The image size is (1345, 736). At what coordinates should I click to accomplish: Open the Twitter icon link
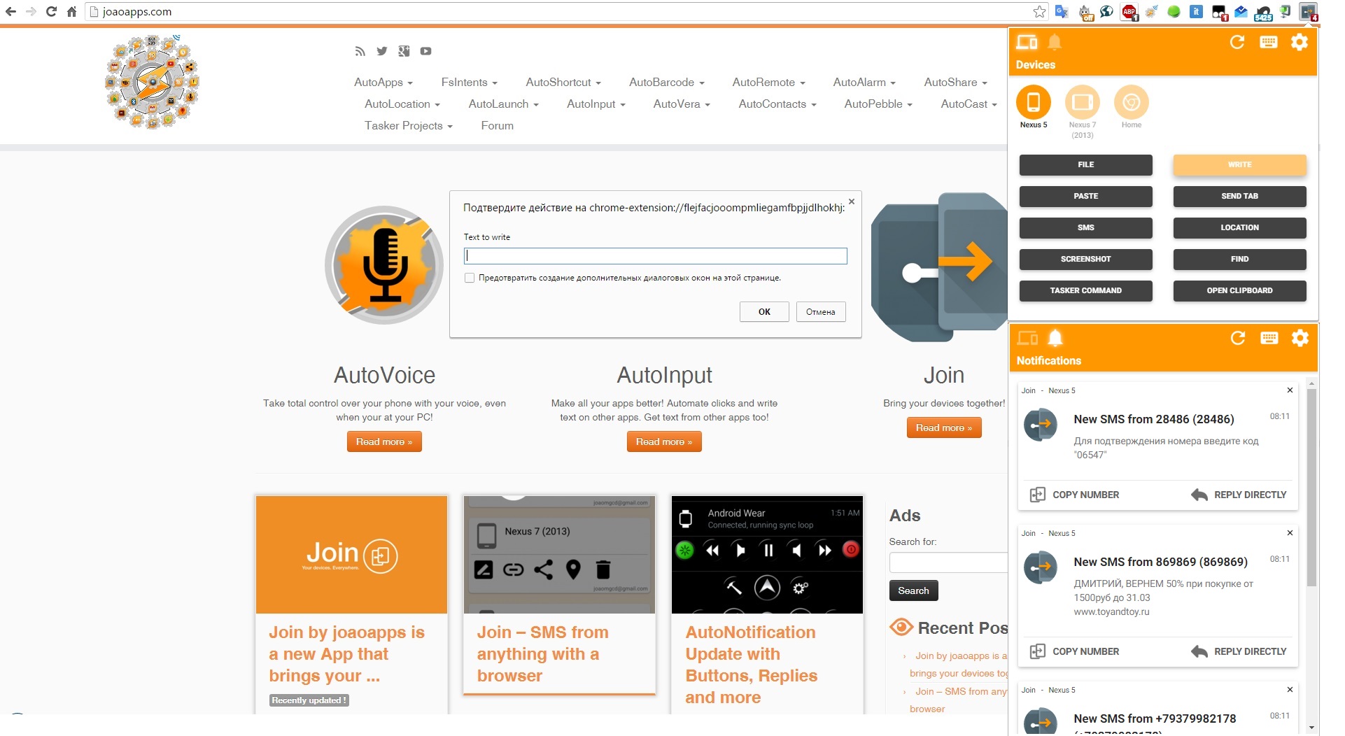pyautogui.click(x=381, y=51)
